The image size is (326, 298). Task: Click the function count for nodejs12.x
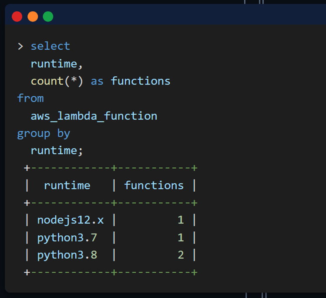pyautogui.click(x=181, y=220)
